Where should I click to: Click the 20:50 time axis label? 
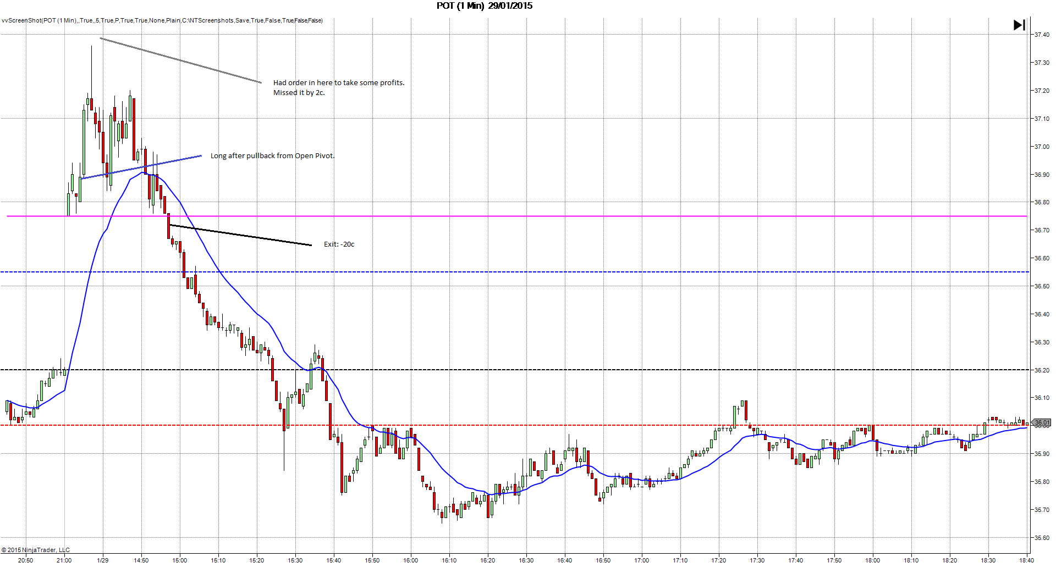(25, 561)
